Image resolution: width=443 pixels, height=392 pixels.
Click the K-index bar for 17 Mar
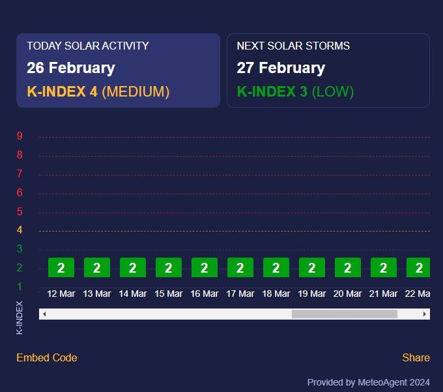click(240, 267)
